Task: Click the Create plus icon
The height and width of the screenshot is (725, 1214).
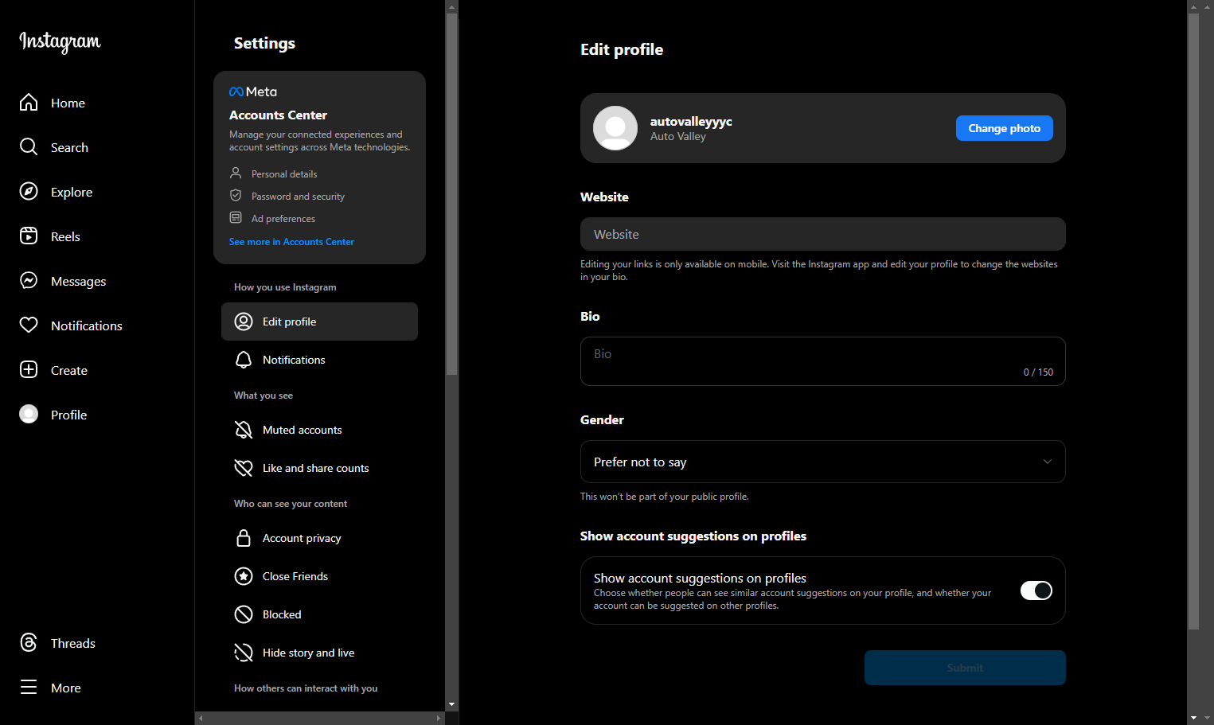Action: 29,370
